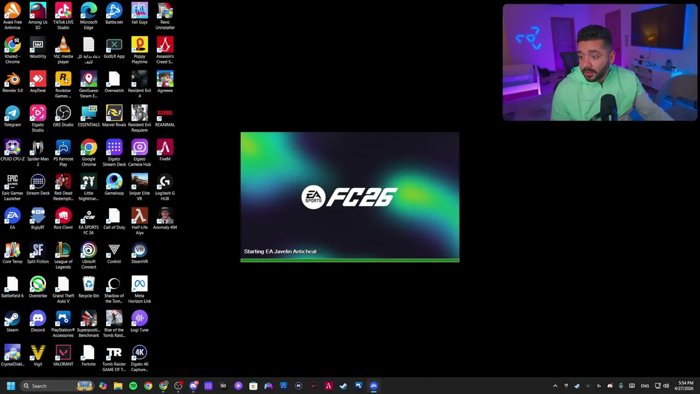
Task: Select the OBS Studio desktop shortcut
Action: pyautogui.click(x=63, y=117)
